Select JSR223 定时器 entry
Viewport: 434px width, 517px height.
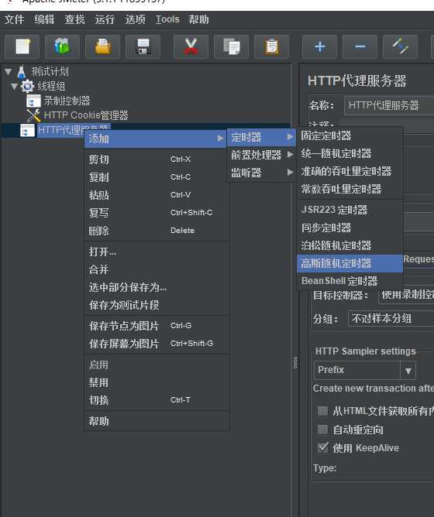350,210
